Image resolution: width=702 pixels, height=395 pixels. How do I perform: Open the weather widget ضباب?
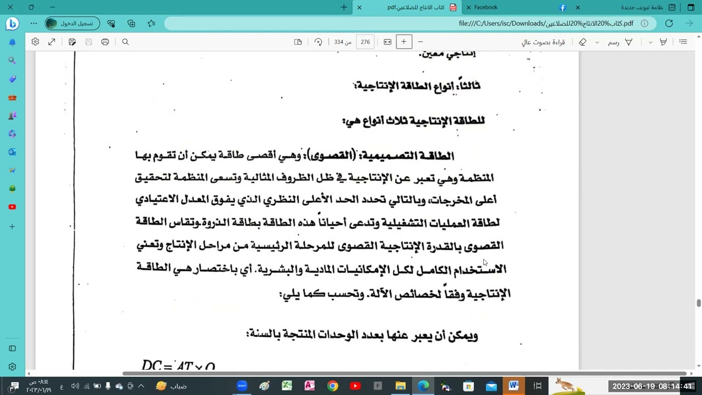tap(171, 386)
